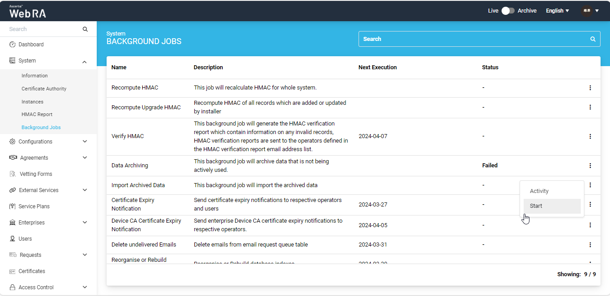This screenshot has height=296, width=610.
Task: Open kebab menu for Data Archiving row
Action: pyautogui.click(x=590, y=166)
